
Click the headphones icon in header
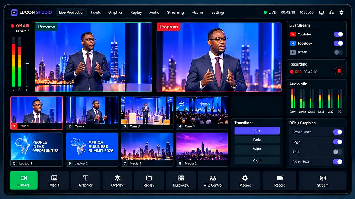(x=332, y=12)
